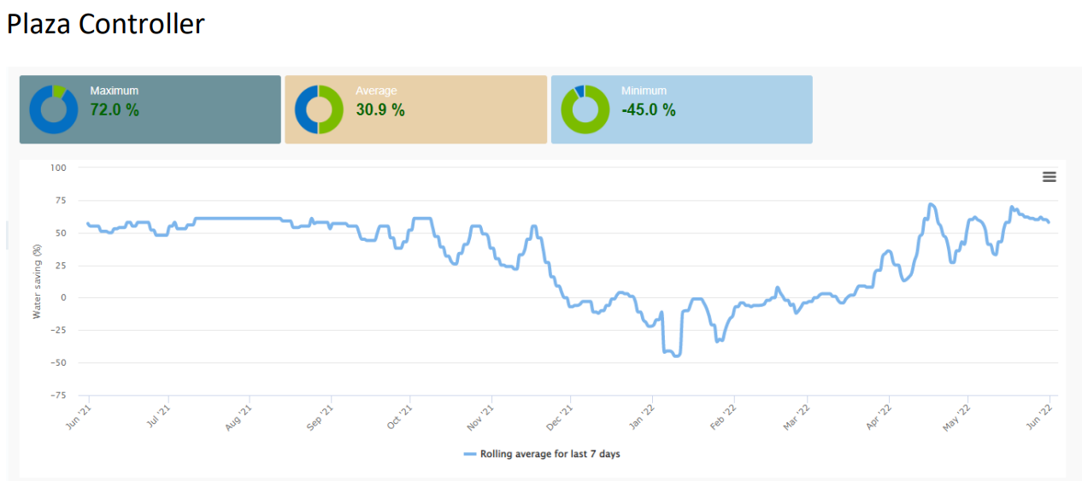Select the Maximum 72.0 % card
The width and height of the screenshot is (1082, 499).
[x=150, y=109]
